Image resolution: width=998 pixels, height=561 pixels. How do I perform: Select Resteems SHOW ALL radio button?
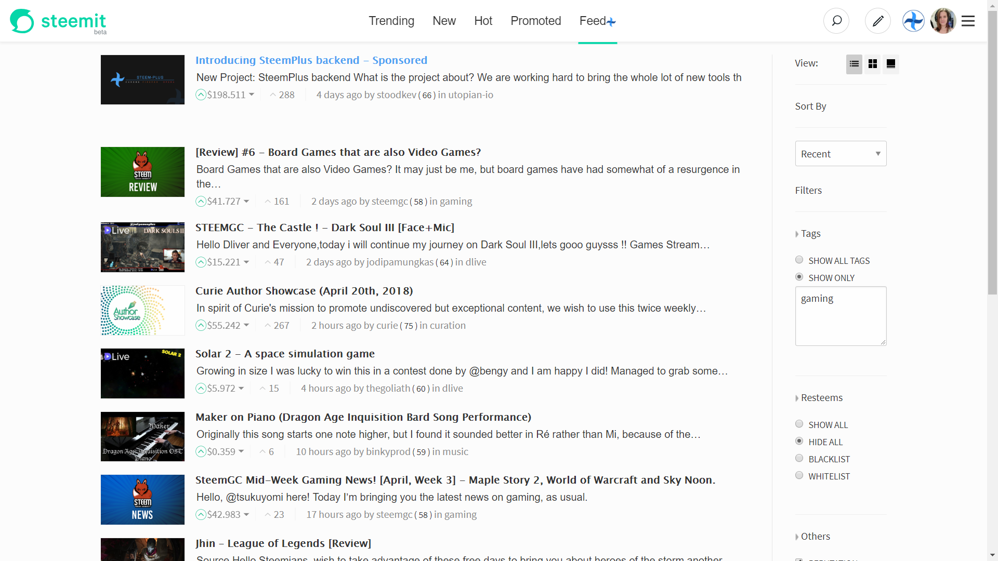[799, 424]
